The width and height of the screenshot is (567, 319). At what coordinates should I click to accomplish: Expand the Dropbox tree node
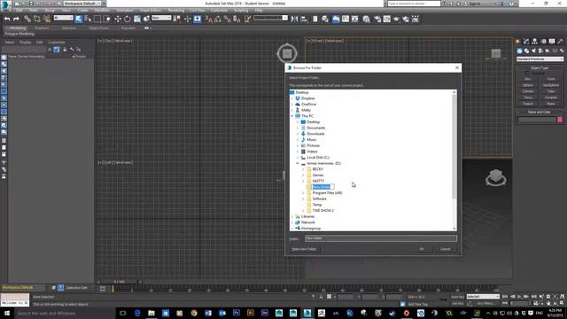click(x=292, y=98)
